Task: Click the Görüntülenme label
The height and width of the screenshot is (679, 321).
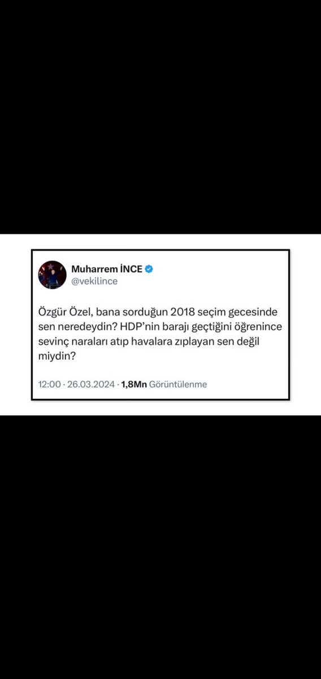Action: 179,384
